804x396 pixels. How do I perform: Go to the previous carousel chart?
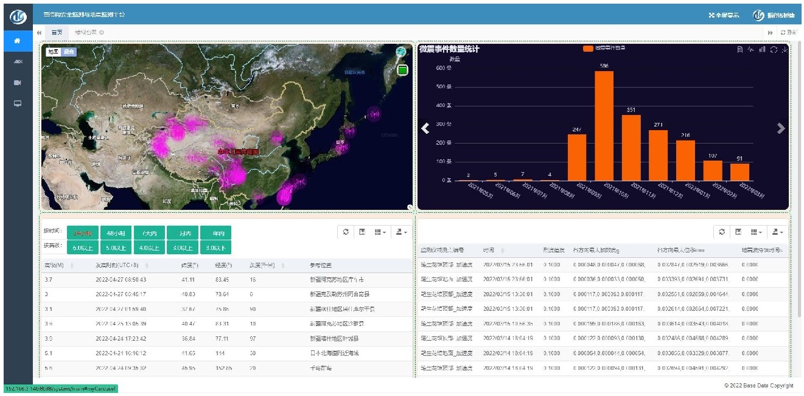(x=426, y=128)
